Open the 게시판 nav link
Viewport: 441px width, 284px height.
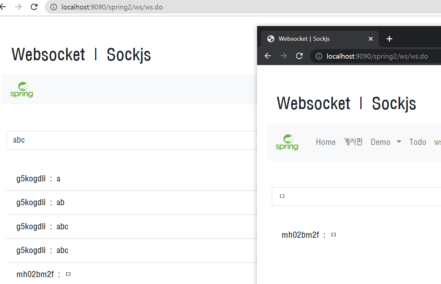click(x=353, y=142)
